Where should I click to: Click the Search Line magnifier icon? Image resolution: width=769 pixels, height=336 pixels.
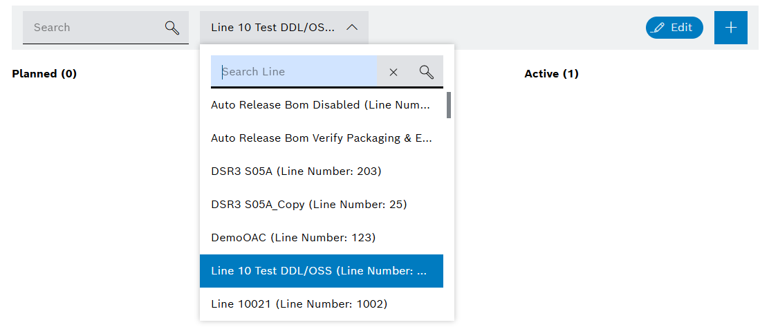coord(426,72)
